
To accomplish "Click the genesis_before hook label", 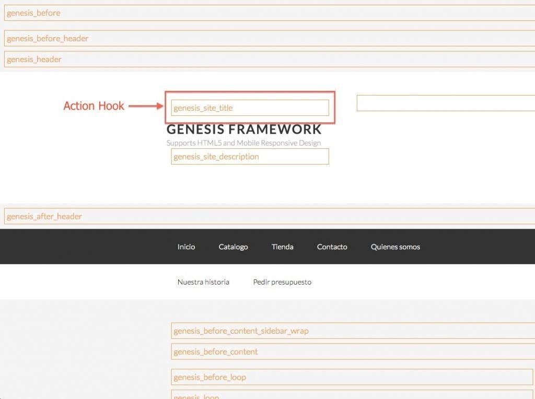I will pyautogui.click(x=33, y=13).
